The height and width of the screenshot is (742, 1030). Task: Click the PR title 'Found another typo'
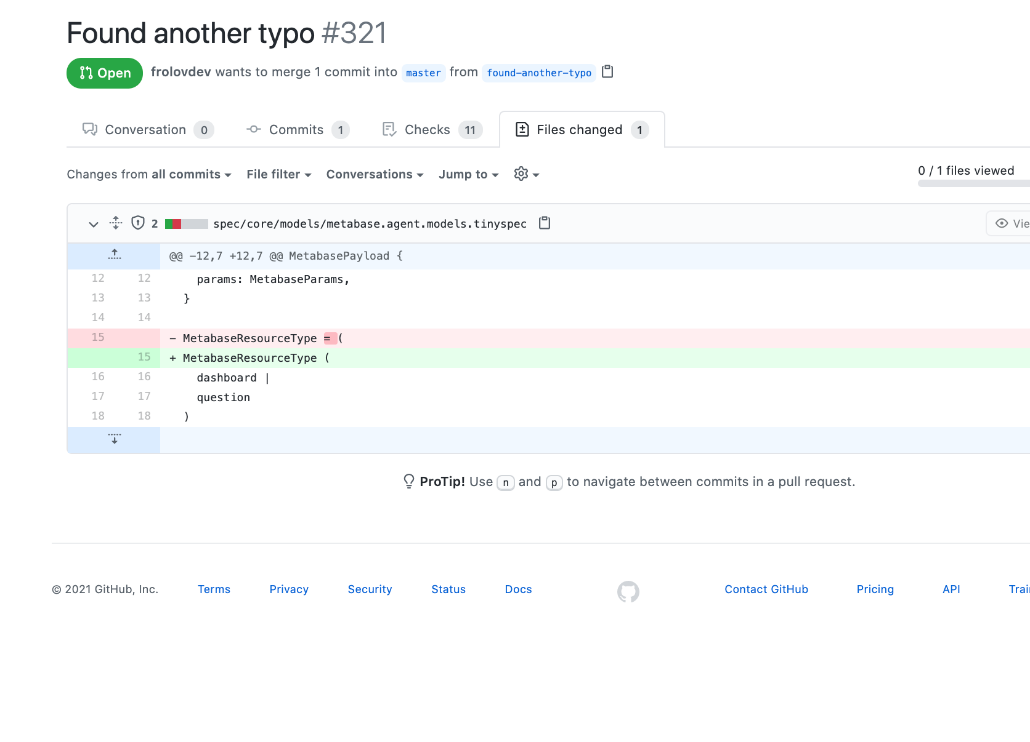coord(190,33)
